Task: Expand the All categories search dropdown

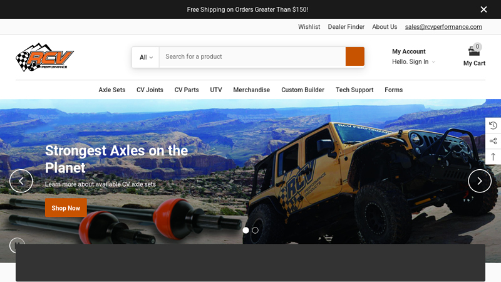Action: [146, 57]
